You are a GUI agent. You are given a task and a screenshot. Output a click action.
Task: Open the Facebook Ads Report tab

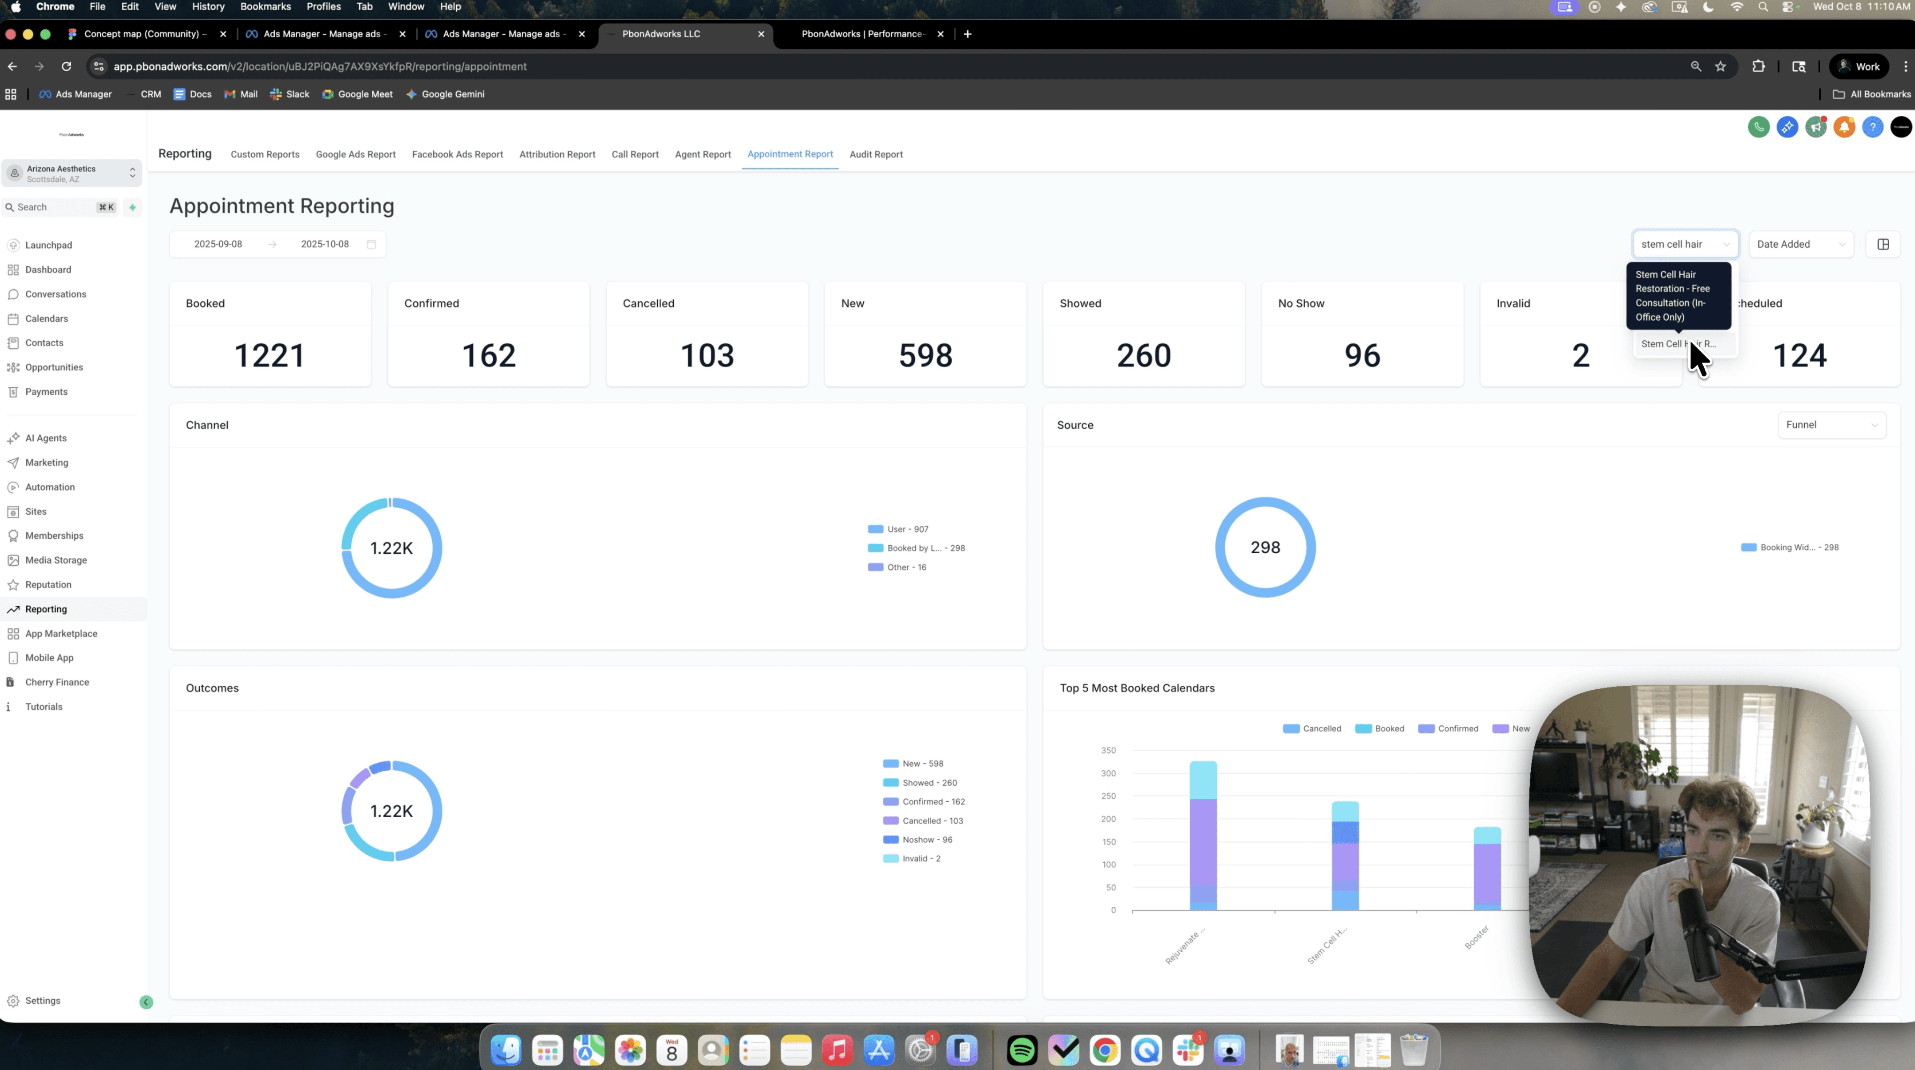click(x=457, y=155)
